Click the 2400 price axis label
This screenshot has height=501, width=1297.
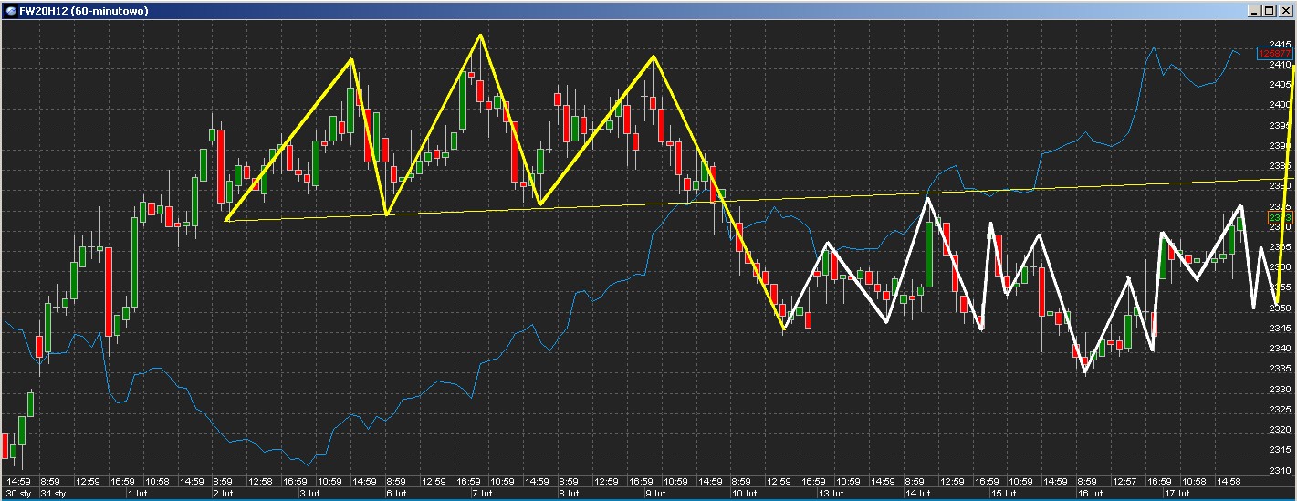[1280, 105]
